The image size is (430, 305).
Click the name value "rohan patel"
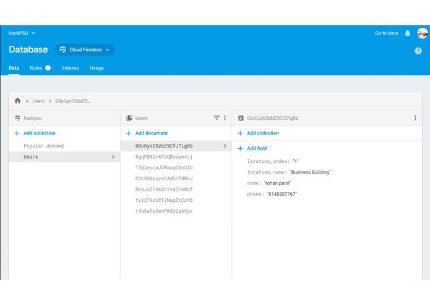coord(277,183)
